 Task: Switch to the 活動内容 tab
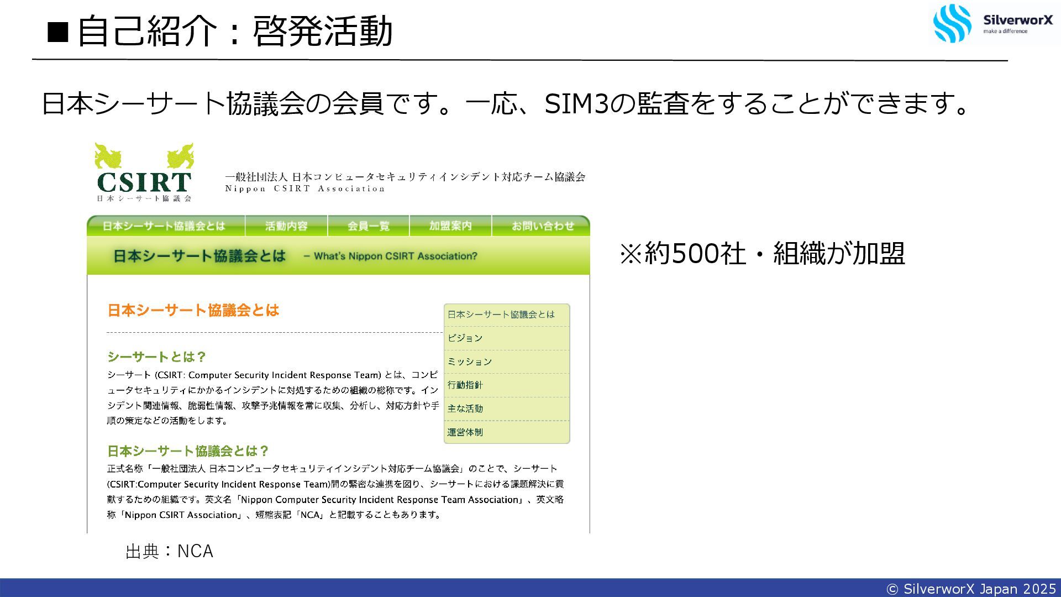tap(286, 226)
